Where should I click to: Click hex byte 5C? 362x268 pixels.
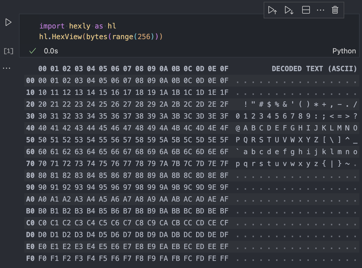[188, 140]
